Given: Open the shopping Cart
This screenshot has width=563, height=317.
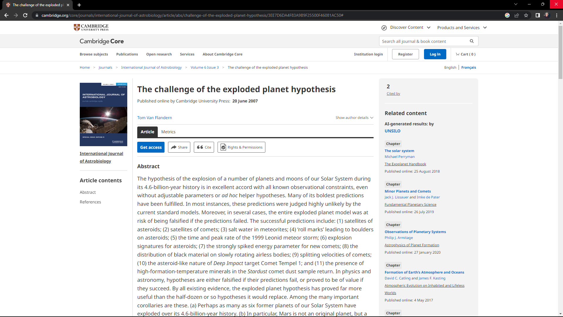Looking at the screenshot, I should pos(466,54).
